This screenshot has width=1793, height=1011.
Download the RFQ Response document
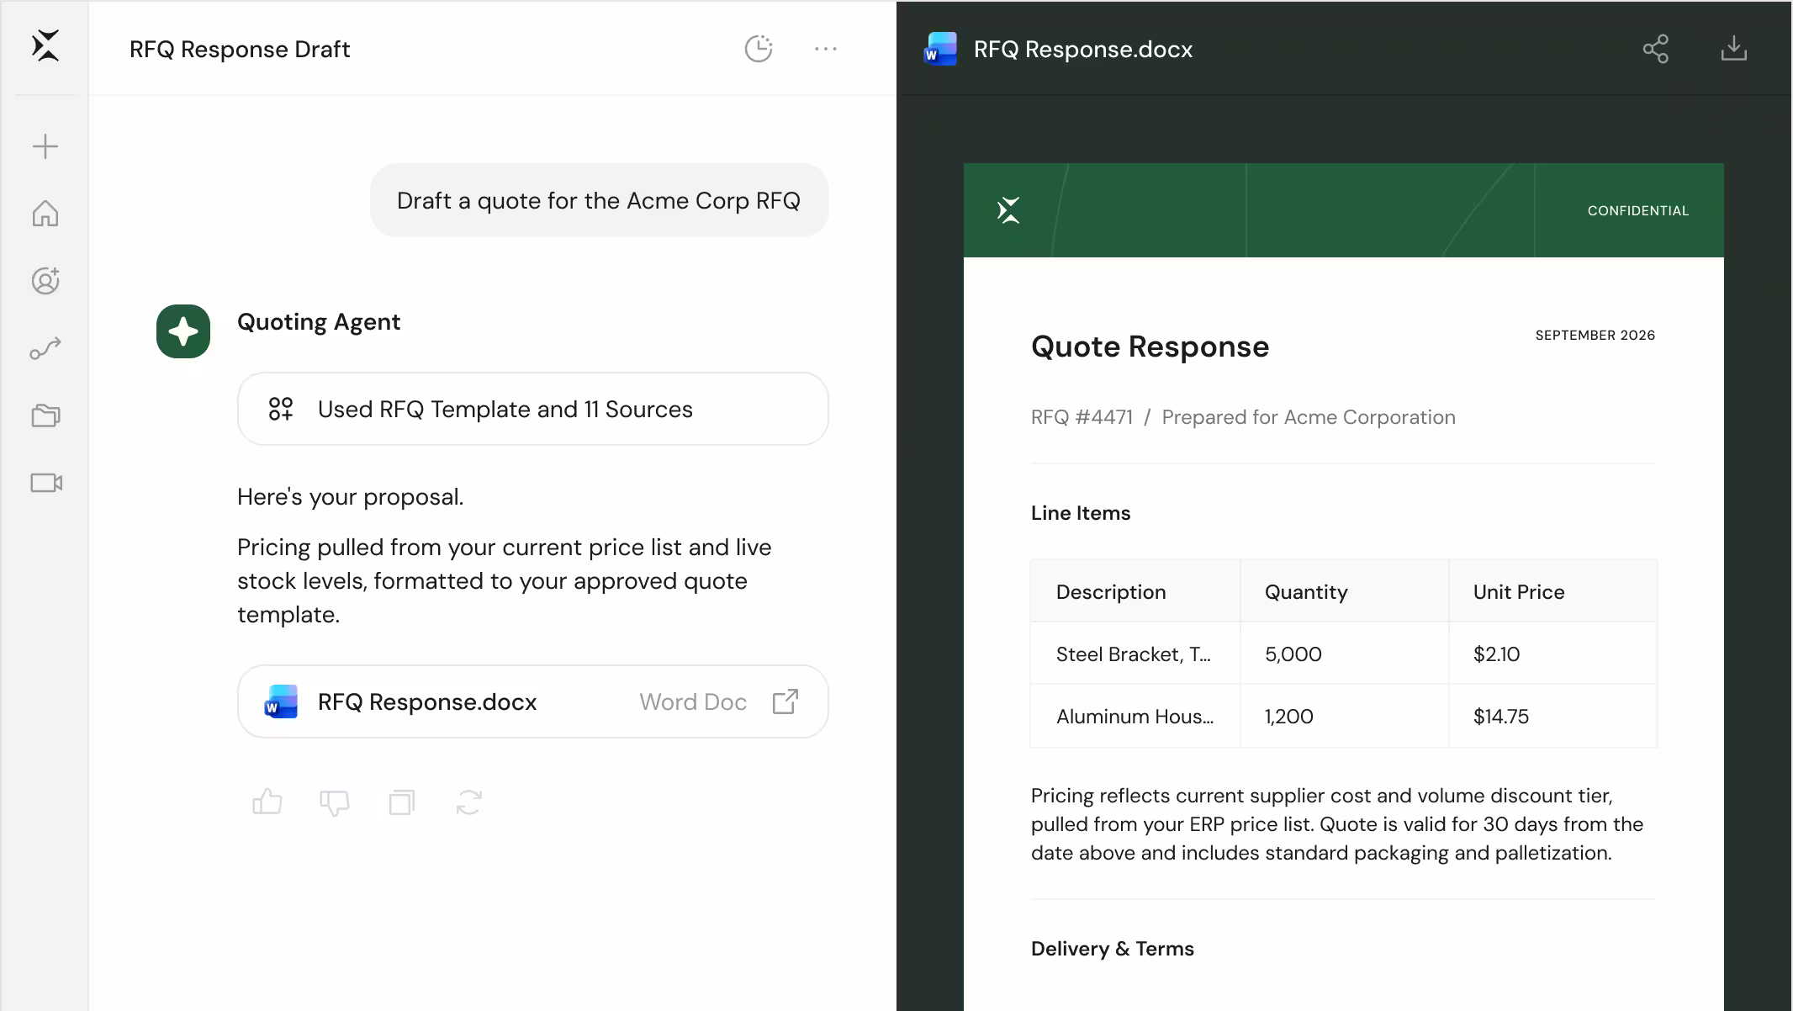[1734, 49]
